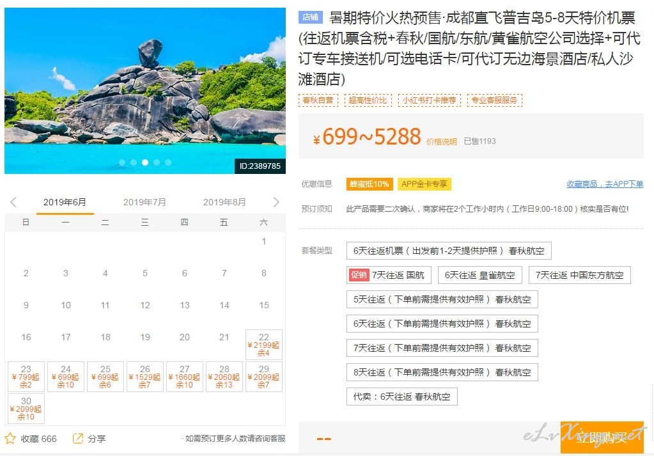The image size is (654, 456).
Task: Select package 7天往返 下单前需提供有效护照 春秋航空
Action: click(x=442, y=347)
